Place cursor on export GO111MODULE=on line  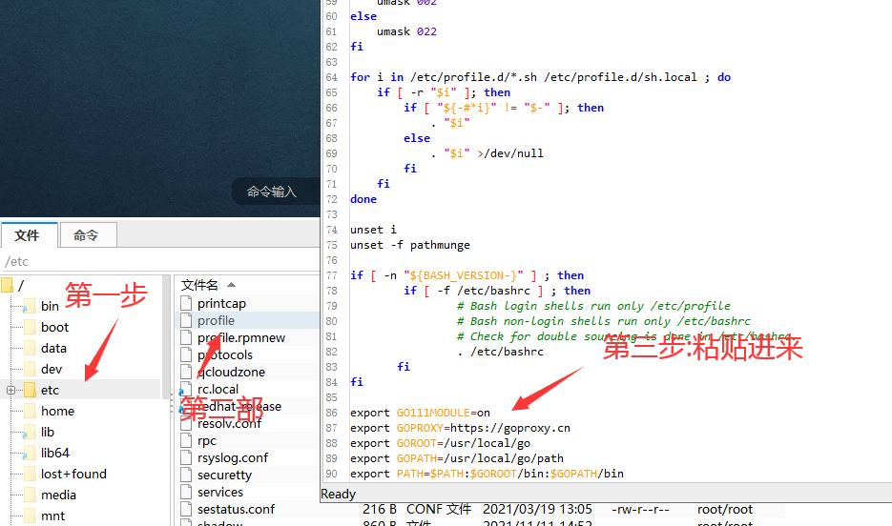pos(420,413)
